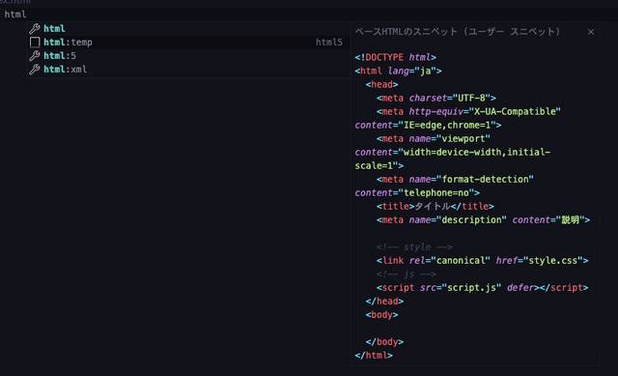Click the '<!-- js -->' comment line
618x376 pixels.
click(406, 275)
